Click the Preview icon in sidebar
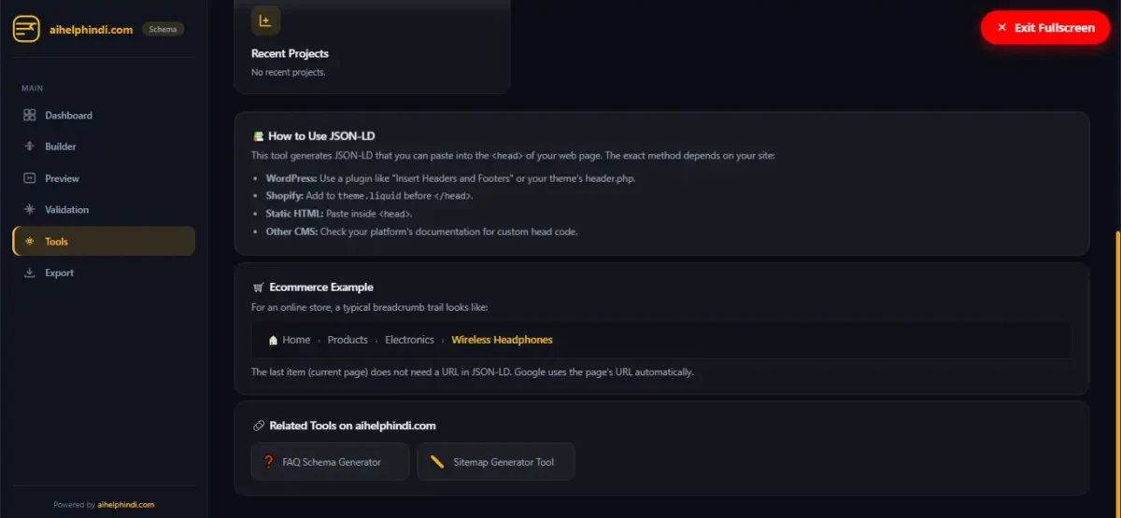 coord(29,178)
